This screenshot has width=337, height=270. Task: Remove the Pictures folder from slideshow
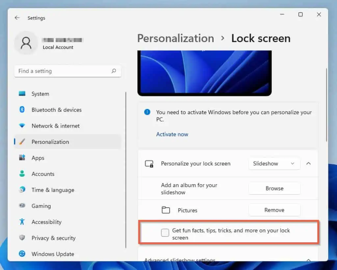point(274,210)
